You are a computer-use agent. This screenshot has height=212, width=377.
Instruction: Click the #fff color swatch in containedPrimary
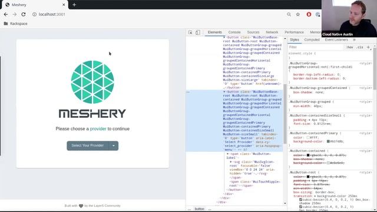[308, 138]
